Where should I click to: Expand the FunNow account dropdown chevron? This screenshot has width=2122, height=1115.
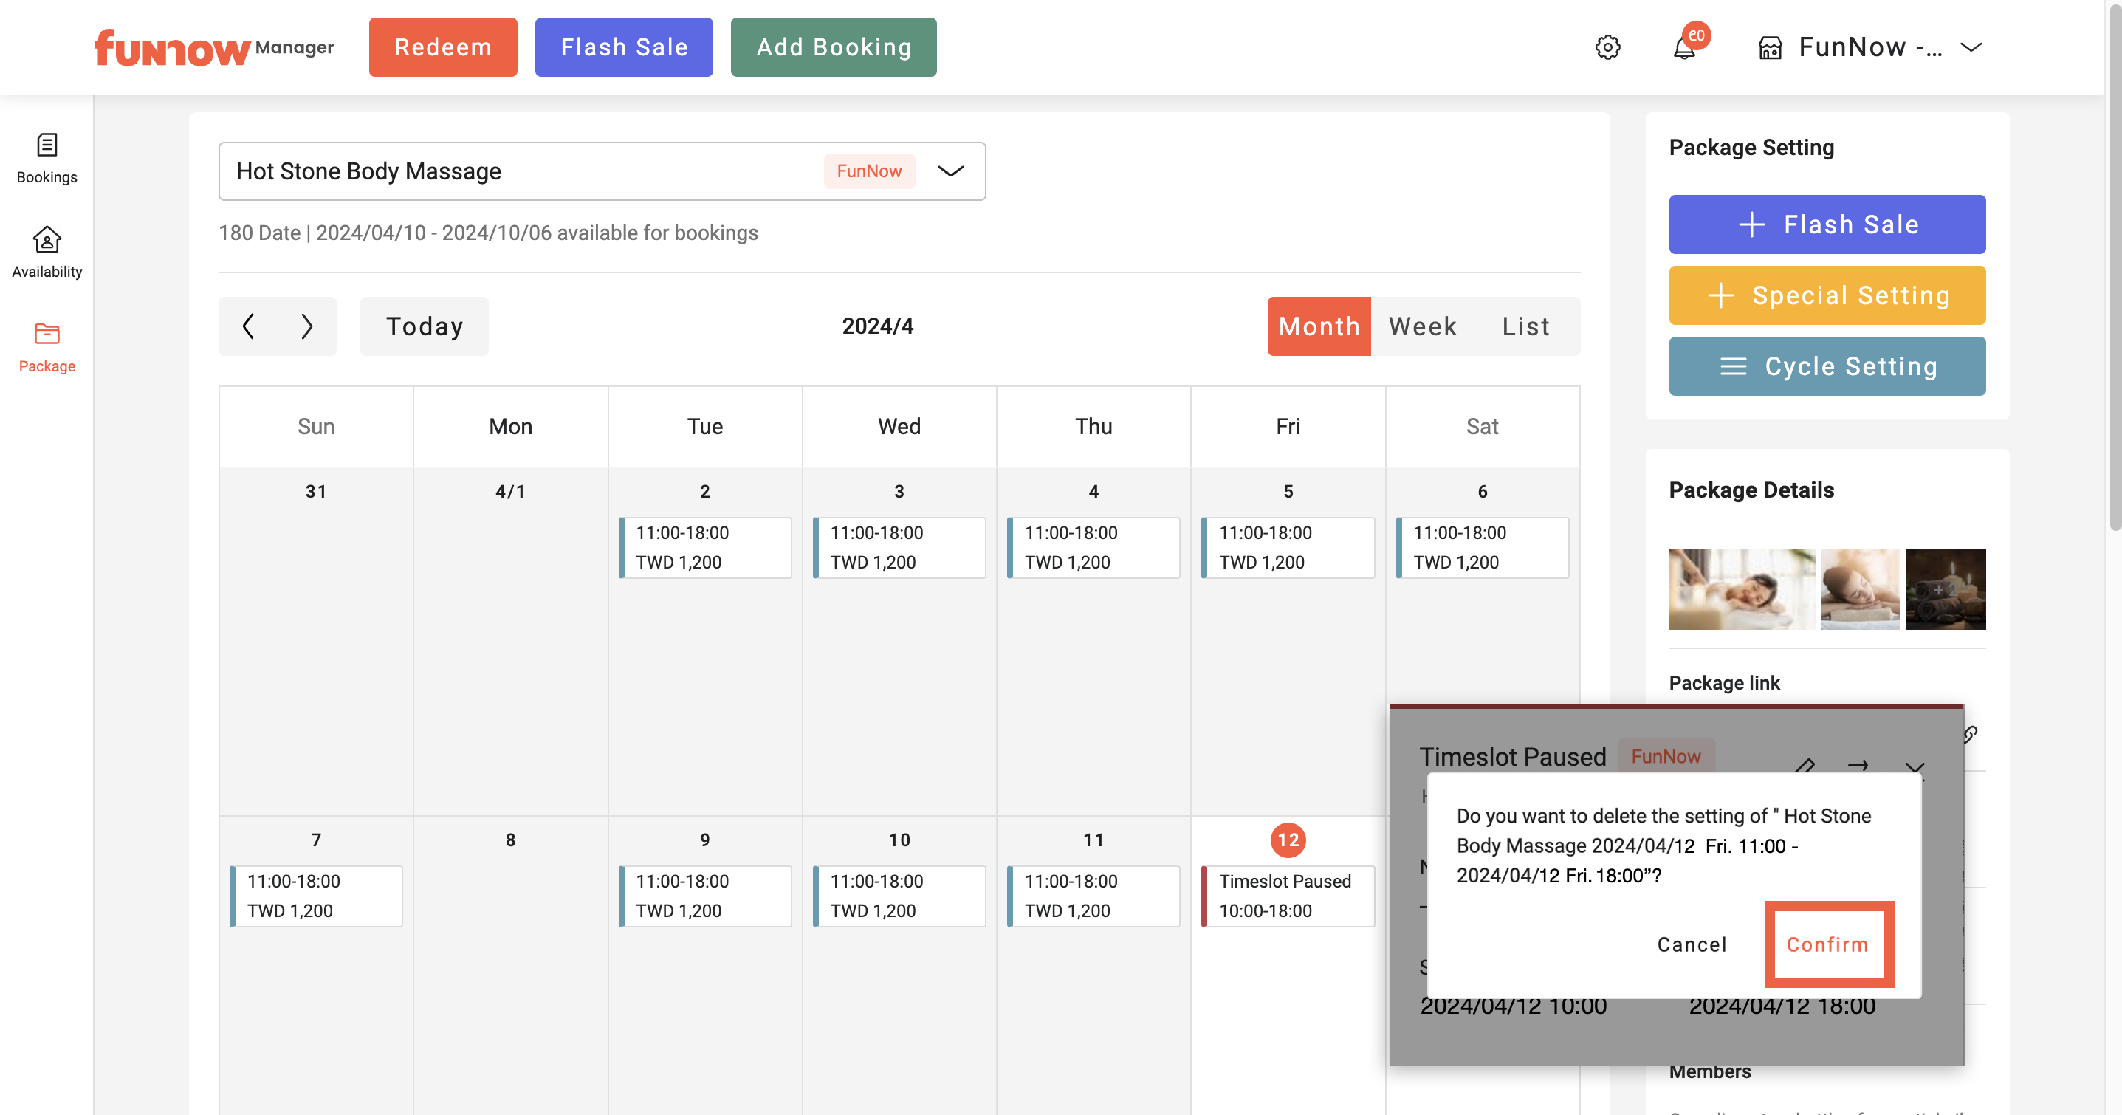(x=1971, y=47)
